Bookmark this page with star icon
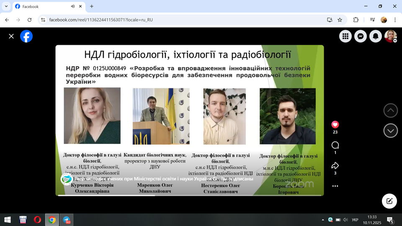 340,20
